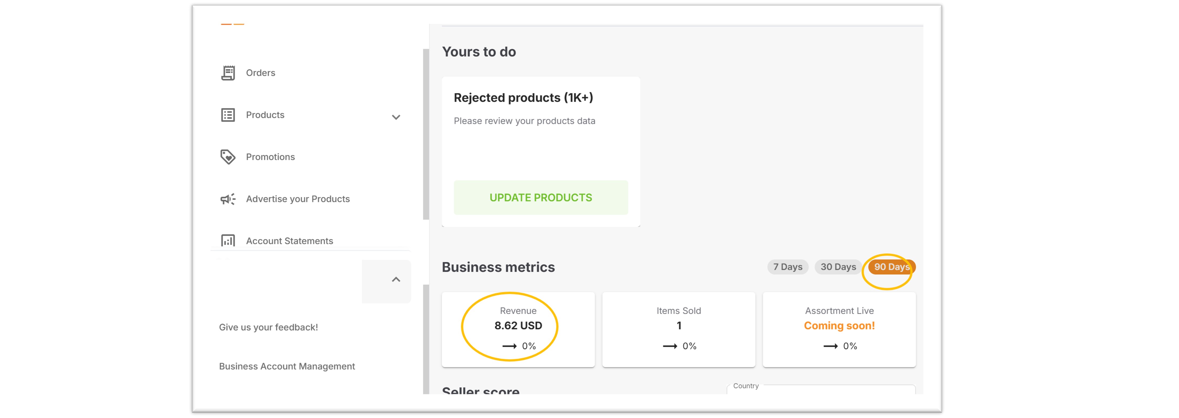Select the 90 Days metrics range
This screenshot has width=1179, height=418.
pos(892,267)
